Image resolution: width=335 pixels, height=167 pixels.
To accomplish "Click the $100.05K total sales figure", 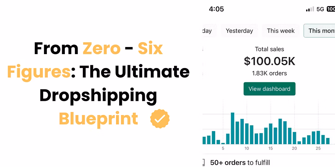I will [x=270, y=61].
